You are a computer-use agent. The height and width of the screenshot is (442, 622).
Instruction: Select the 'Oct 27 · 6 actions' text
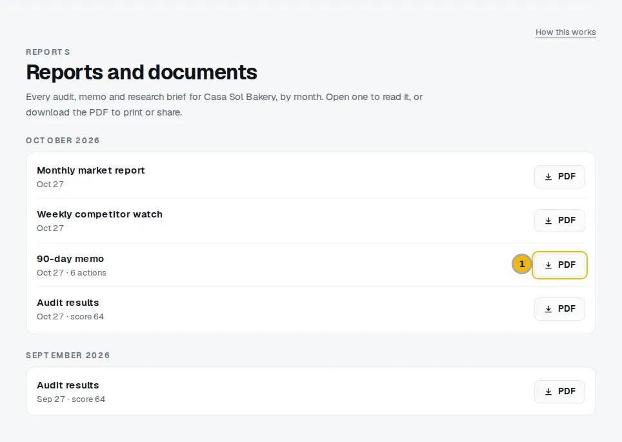coord(72,272)
